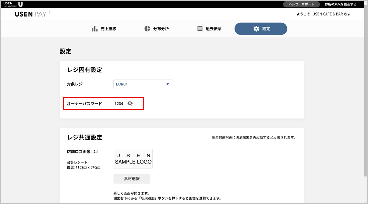Click the pie chart icon beside 分布分析

point(147,29)
